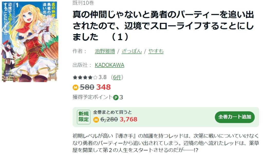Click the 全巻まとめて買うと text
The height and width of the screenshot is (157, 263).
point(112,112)
